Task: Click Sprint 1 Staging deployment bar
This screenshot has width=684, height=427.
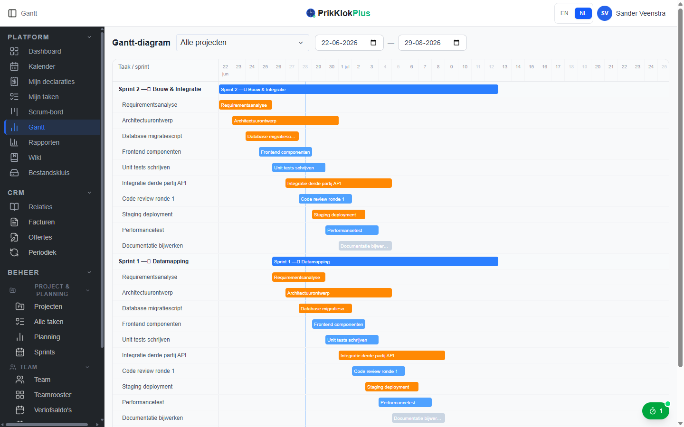Action: click(392, 387)
